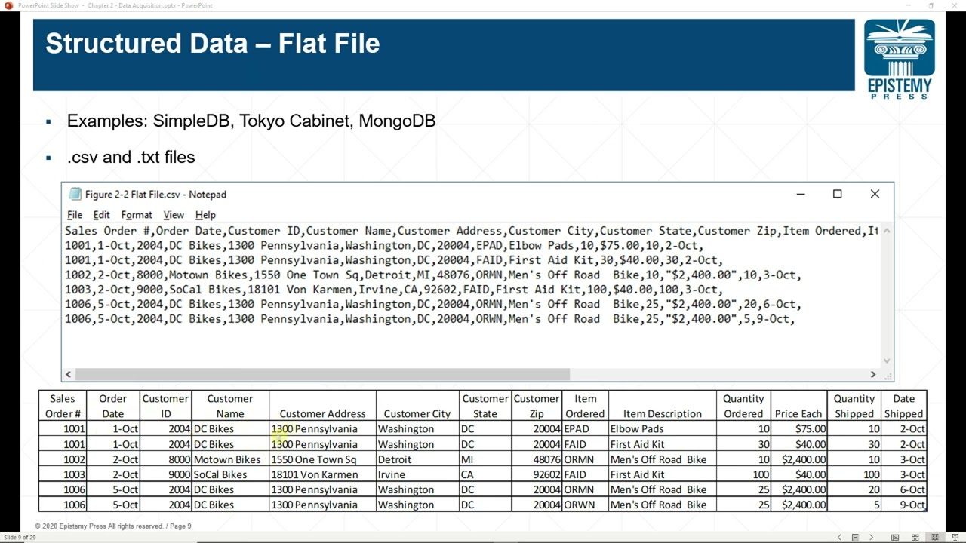Switch to Normal view icon in status bar
Screen dimensions: 966x543
[x=895, y=537]
